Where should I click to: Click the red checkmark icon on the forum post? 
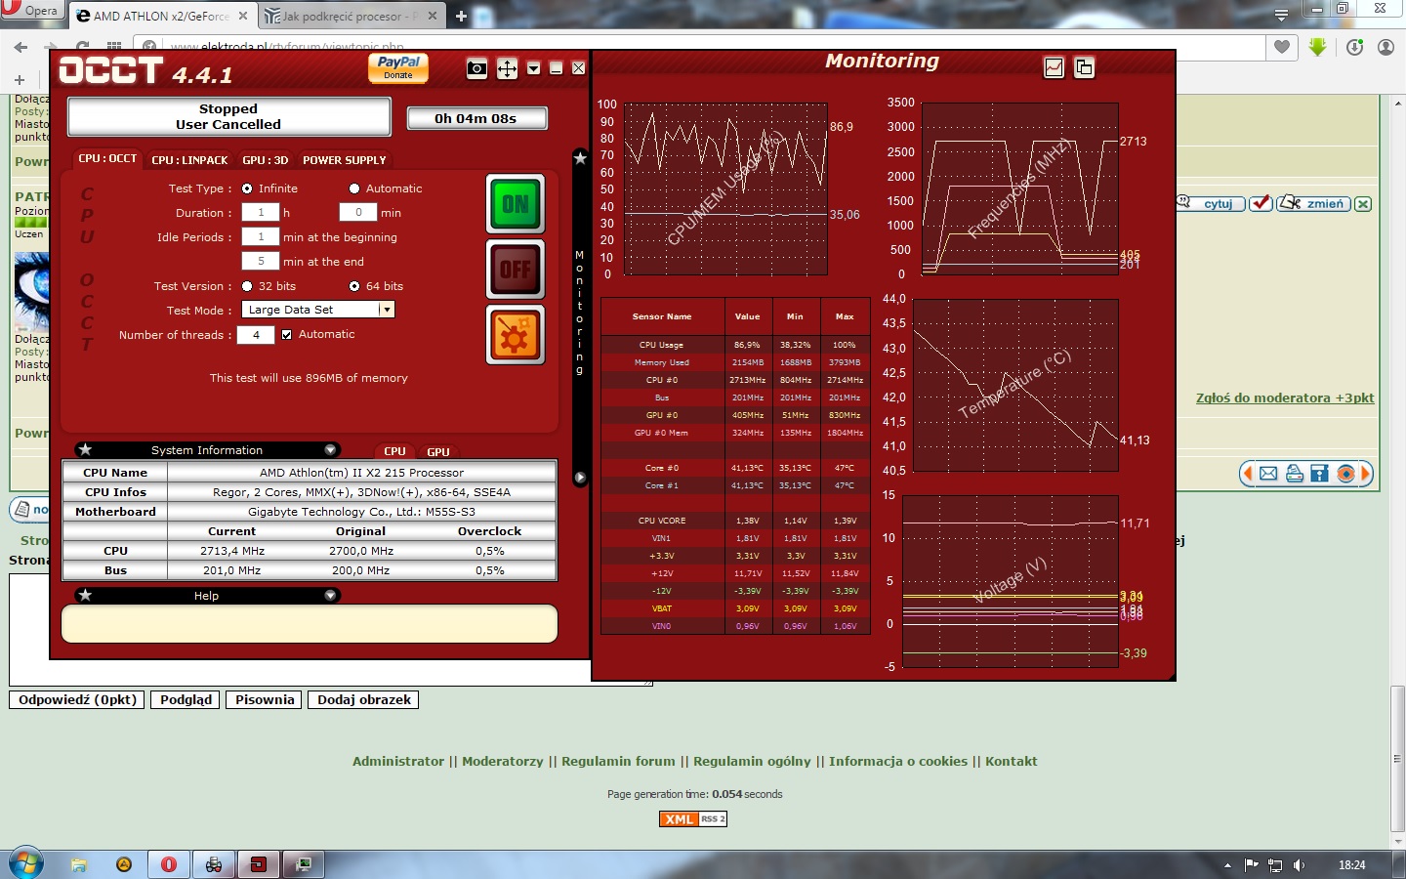[1261, 203]
